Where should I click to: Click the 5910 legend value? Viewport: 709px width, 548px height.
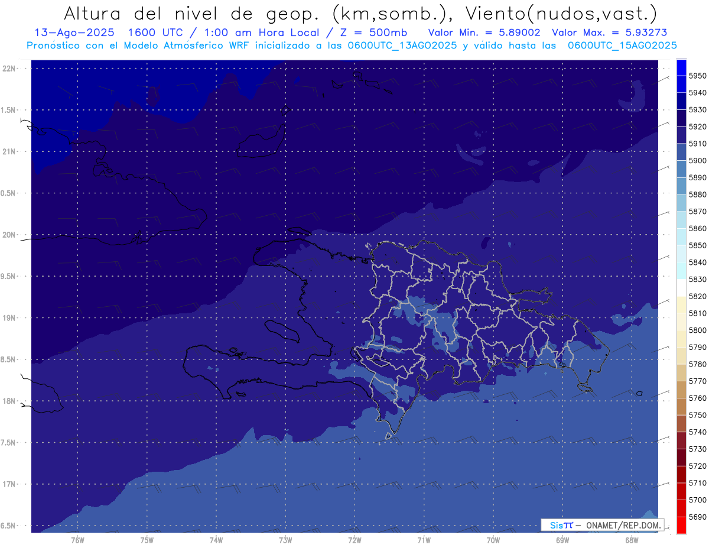click(698, 144)
